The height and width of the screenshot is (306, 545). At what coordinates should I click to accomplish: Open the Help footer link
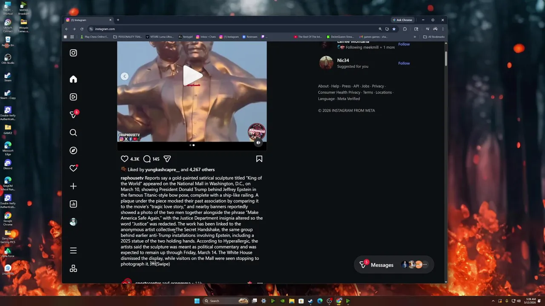coord(335,86)
